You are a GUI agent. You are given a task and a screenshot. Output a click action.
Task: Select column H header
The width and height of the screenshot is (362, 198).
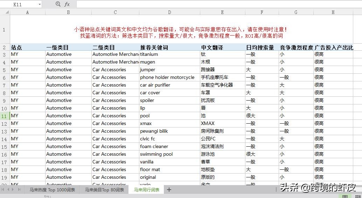[x=333, y=12]
